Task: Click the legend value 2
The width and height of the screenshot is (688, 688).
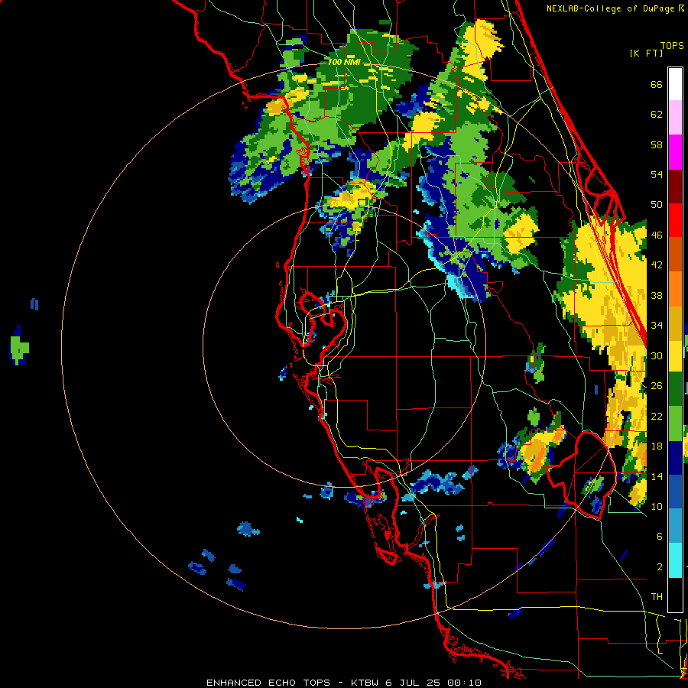Action: (x=660, y=567)
